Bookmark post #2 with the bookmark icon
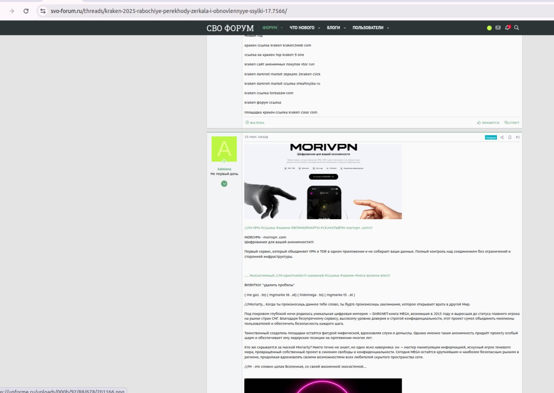 pos(510,137)
